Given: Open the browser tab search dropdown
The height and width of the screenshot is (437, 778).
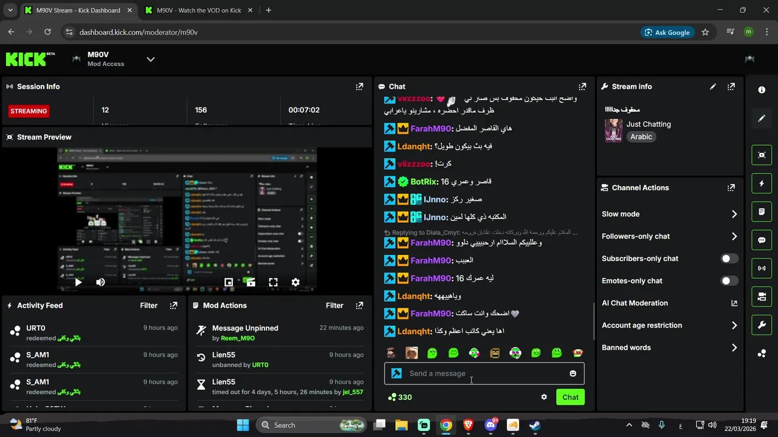Looking at the screenshot, I should tap(10, 10).
